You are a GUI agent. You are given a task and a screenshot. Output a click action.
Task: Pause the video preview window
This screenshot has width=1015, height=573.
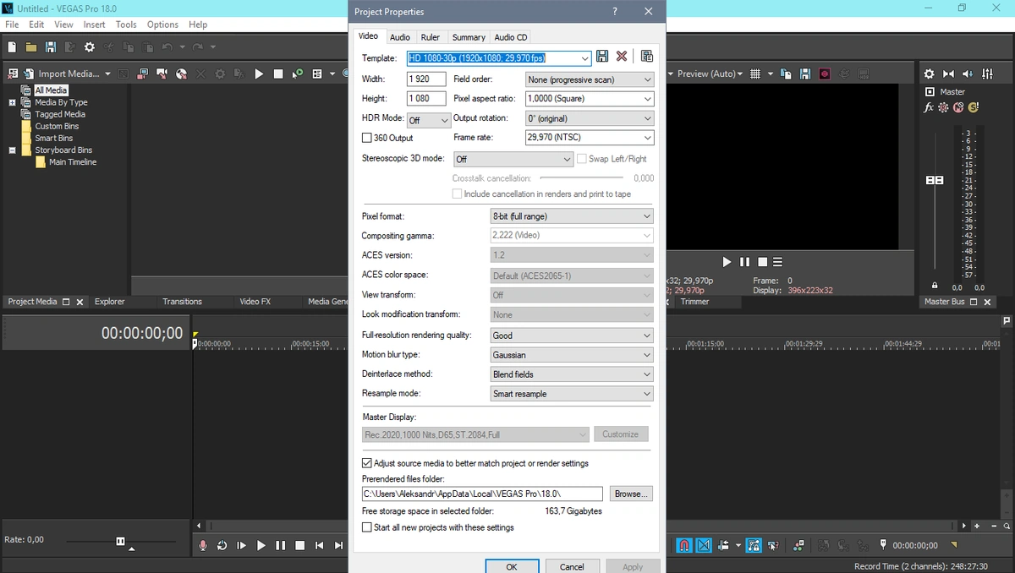[744, 262]
